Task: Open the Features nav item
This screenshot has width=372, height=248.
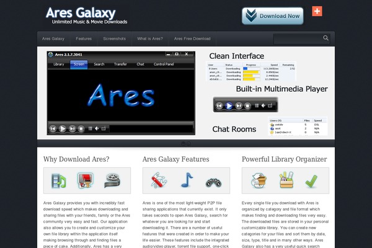Action: pos(84,38)
